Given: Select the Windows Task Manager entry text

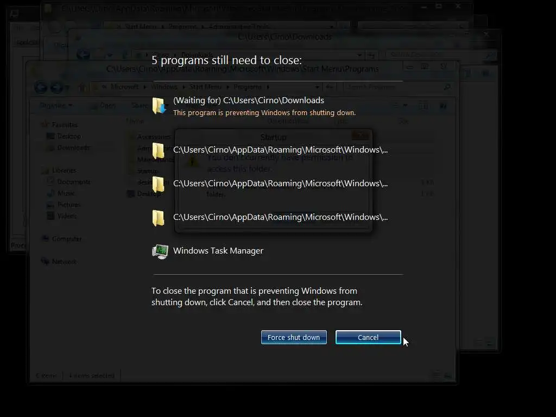Looking at the screenshot, I should 218,251.
